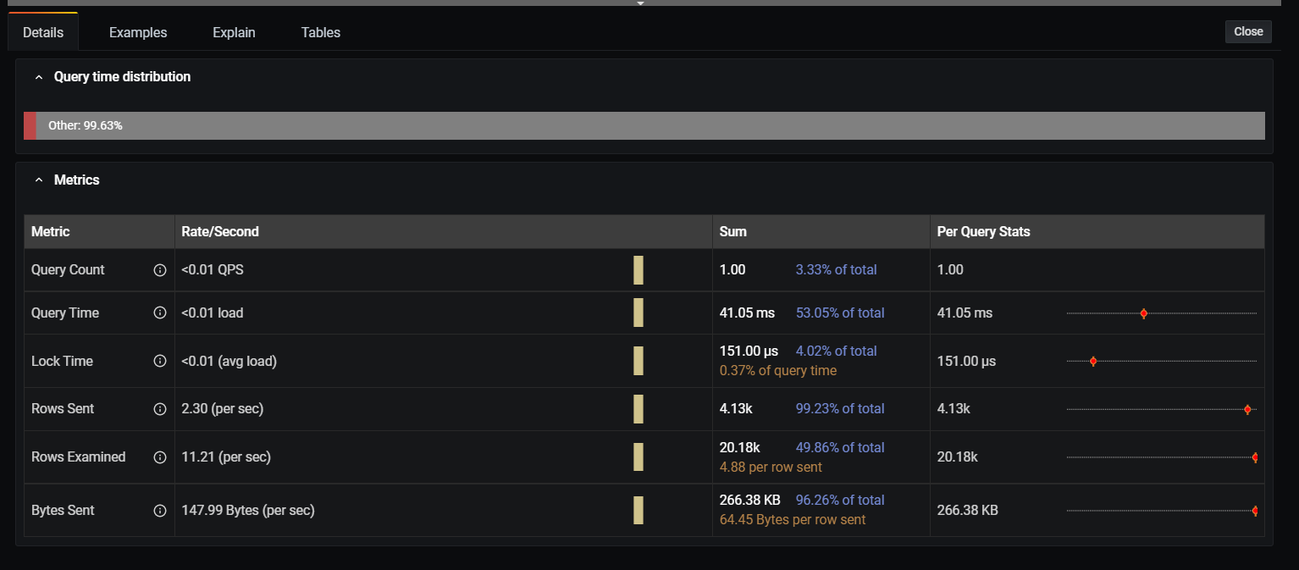The width and height of the screenshot is (1299, 570).
Task: Click the Rows Sent rate bar
Action: [x=638, y=409]
